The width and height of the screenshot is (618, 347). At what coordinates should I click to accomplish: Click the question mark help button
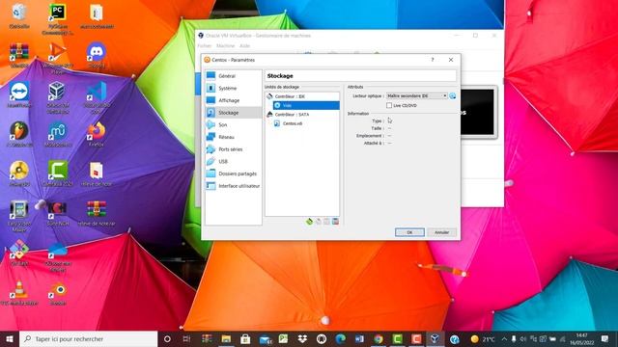(x=433, y=60)
